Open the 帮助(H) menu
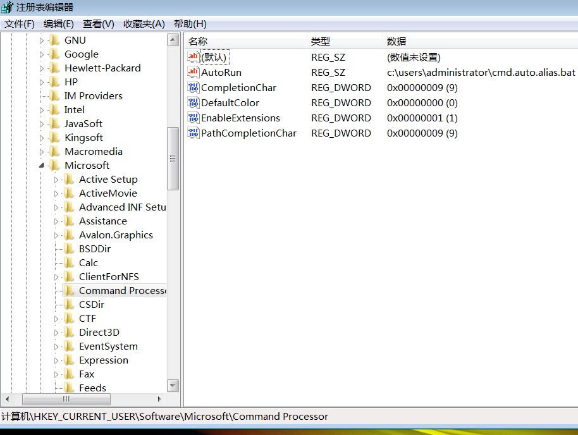Screen dimensions: 578x435 pyautogui.click(x=190, y=24)
